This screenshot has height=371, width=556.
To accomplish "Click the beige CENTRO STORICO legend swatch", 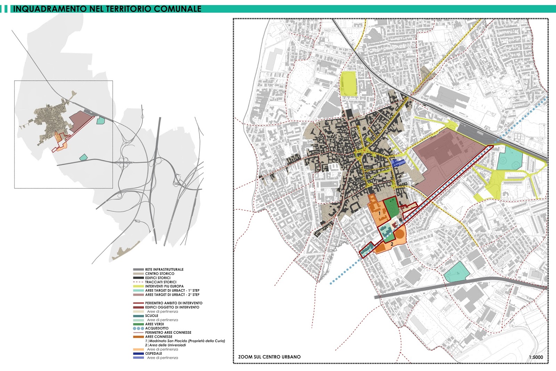I will 138,274.
